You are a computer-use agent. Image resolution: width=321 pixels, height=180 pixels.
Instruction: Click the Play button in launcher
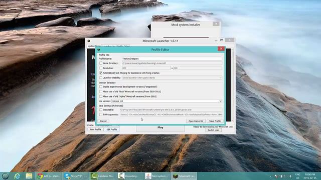[160, 128]
